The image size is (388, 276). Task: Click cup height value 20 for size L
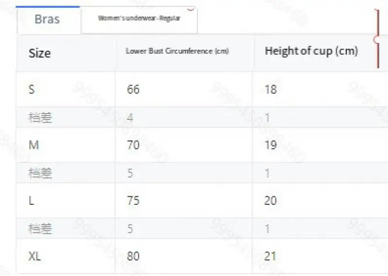271,200
